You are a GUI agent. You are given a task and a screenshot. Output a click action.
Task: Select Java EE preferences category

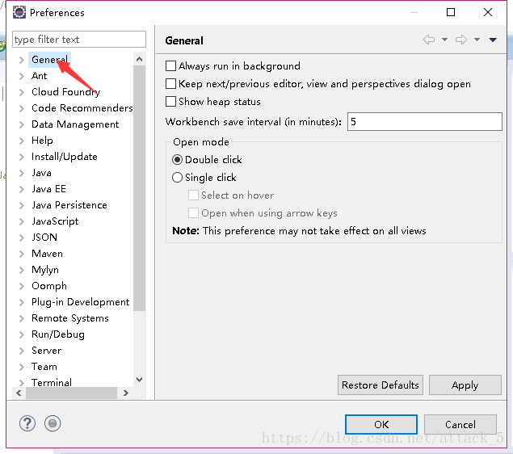pos(48,189)
